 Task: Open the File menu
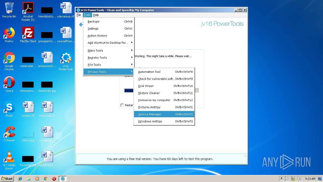(x=79, y=15)
